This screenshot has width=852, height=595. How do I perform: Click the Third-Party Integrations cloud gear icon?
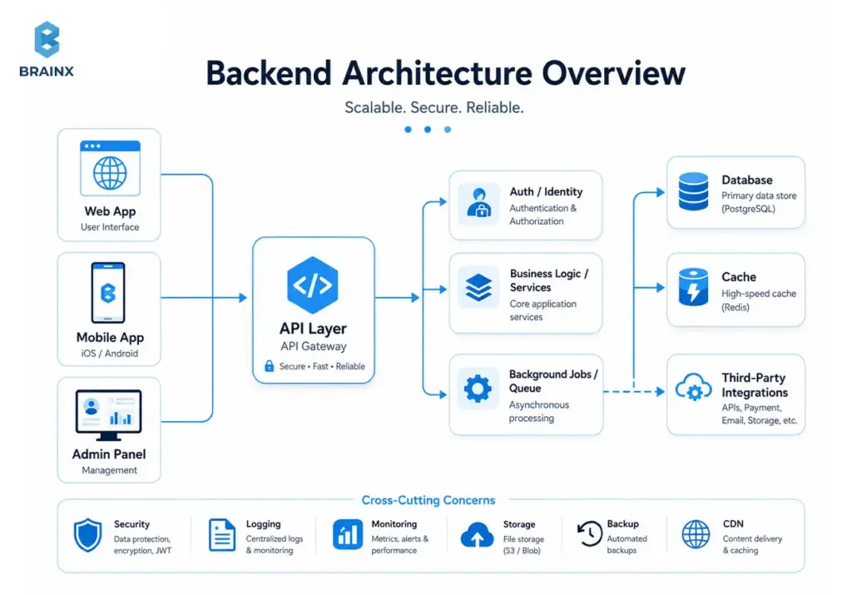click(x=693, y=387)
